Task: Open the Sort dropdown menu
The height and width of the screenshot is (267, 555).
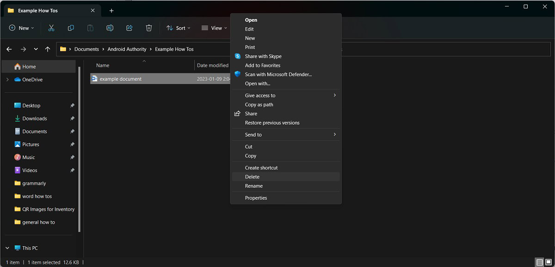Action: coord(178,28)
